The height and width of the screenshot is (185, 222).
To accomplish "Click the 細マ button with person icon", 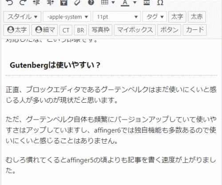I will pos(44,30).
